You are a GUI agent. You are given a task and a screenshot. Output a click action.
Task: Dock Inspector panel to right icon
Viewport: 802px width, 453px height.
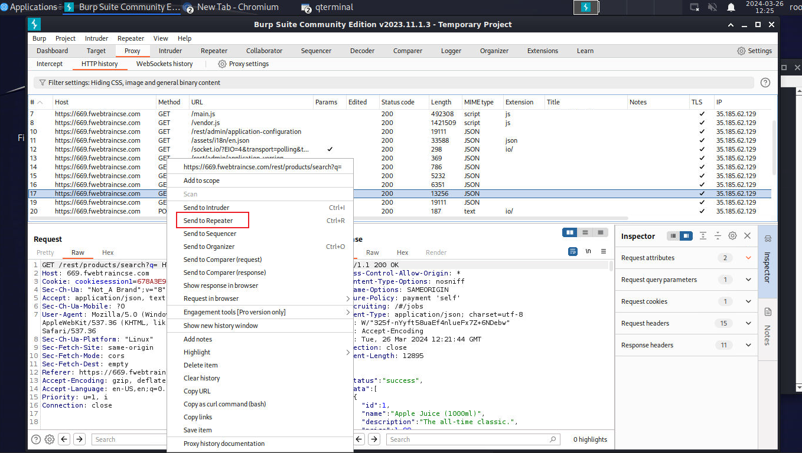(686, 236)
